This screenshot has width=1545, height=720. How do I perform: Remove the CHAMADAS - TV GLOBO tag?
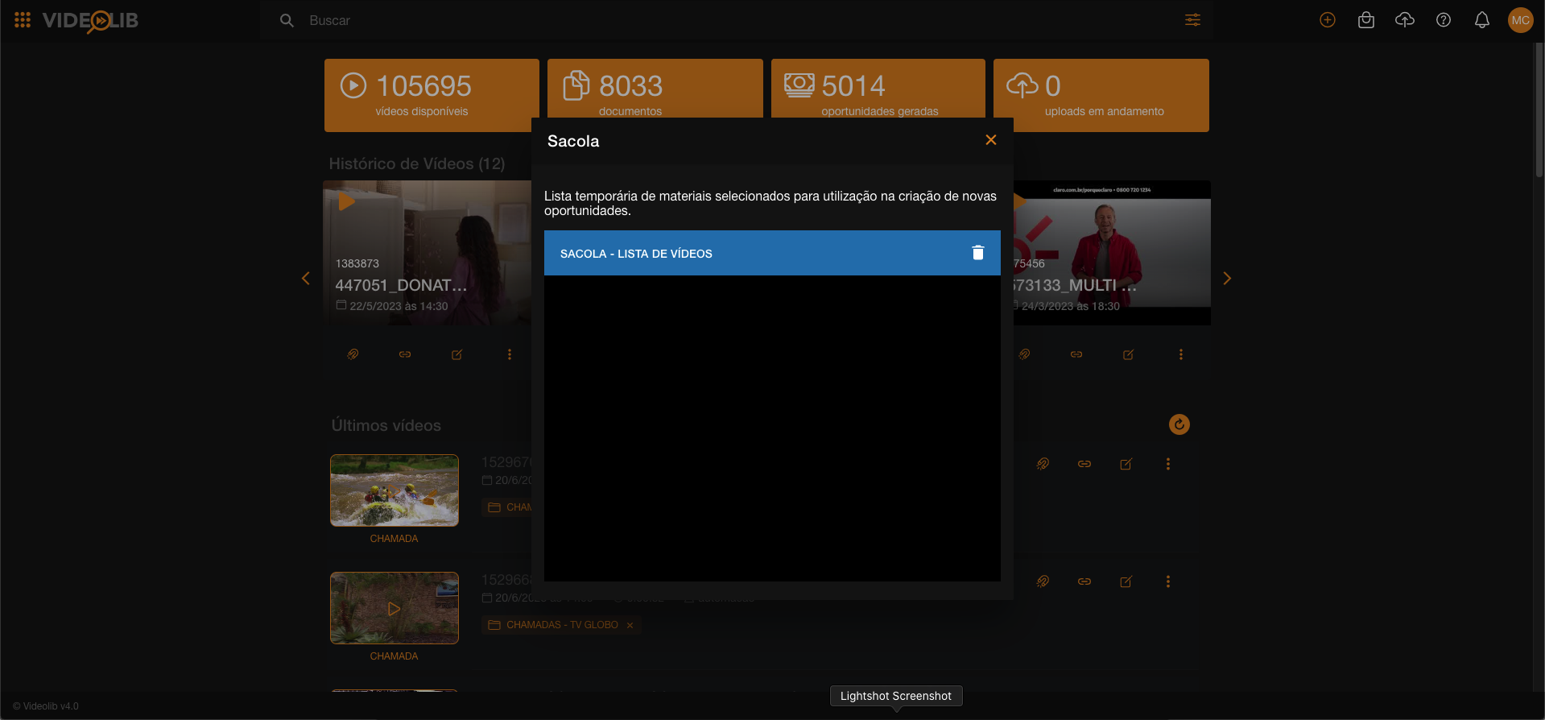[x=630, y=625]
